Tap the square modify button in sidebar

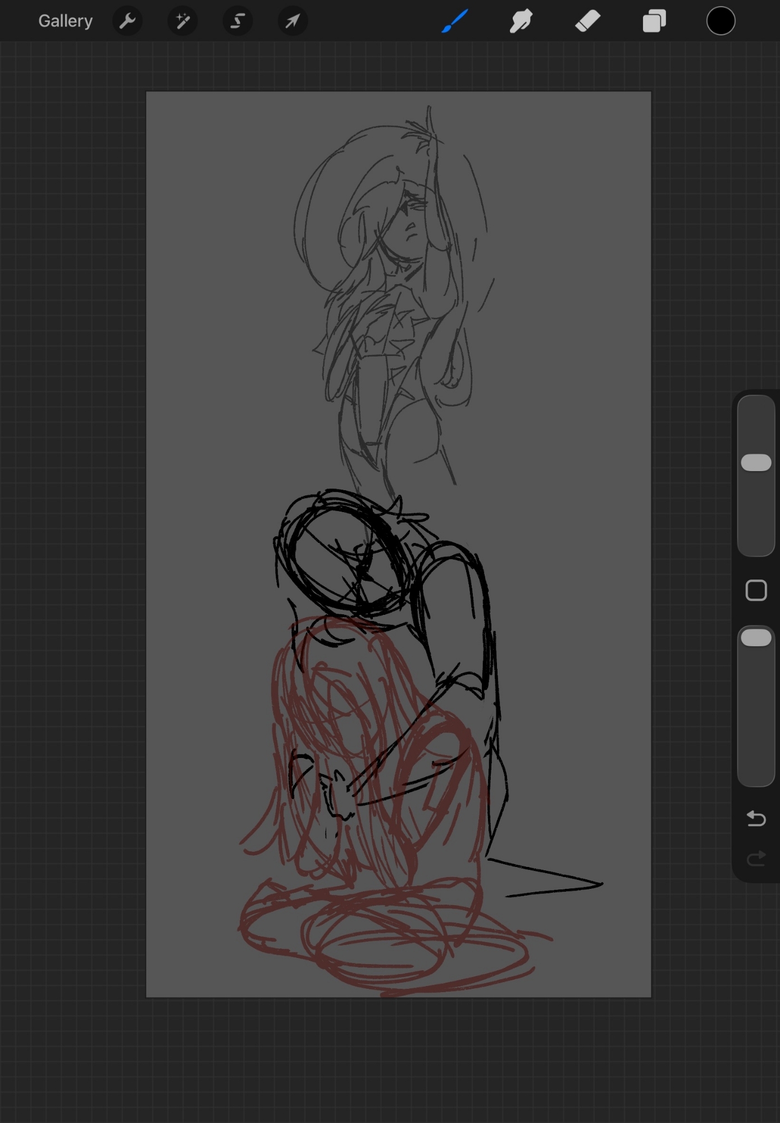pos(756,591)
